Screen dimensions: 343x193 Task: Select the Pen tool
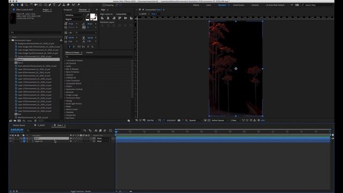point(50,5)
